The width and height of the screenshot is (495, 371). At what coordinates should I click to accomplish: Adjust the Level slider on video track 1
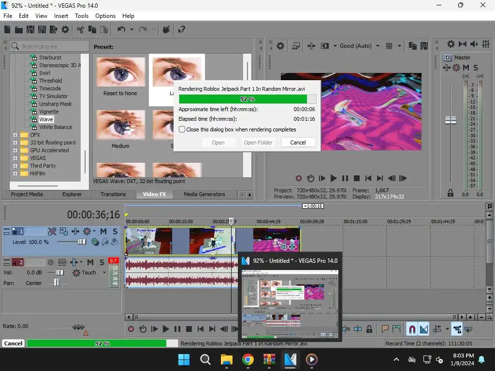[81, 242]
